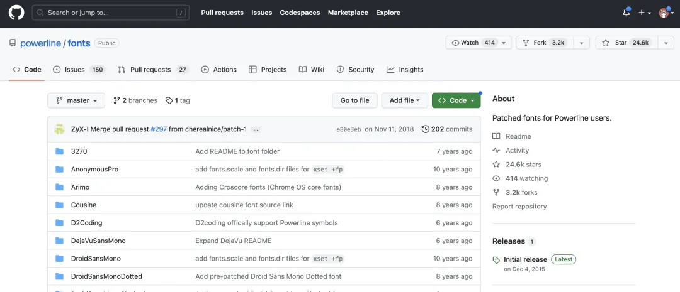Click Go to file button
Viewport: 680px width, 292px height.
point(354,100)
